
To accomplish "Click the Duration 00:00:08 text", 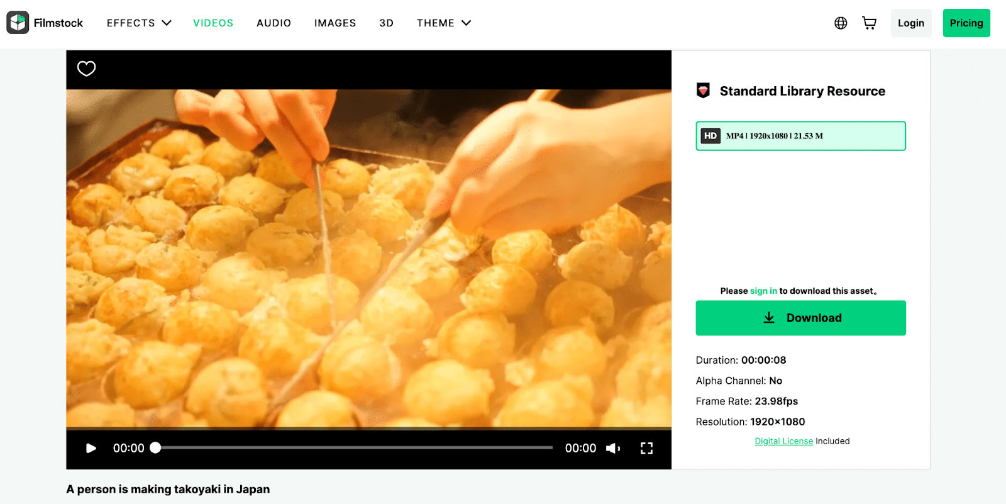I will (x=741, y=361).
